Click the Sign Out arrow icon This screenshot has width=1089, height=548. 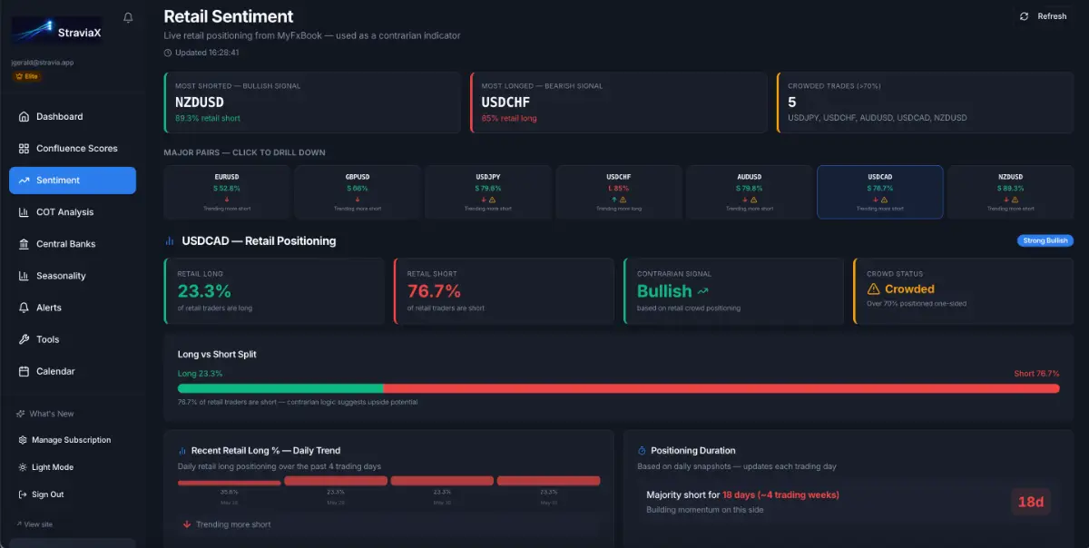[x=23, y=494]
